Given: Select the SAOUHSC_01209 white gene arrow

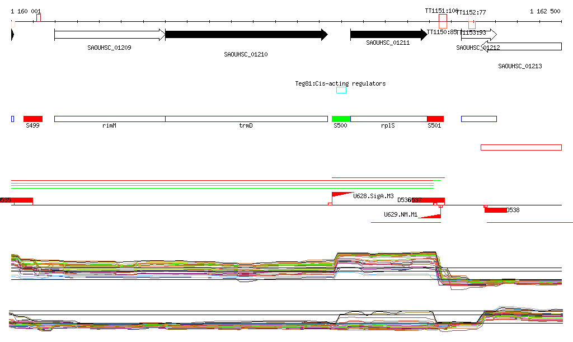Looking at the screenshot, I should point(110,35).
